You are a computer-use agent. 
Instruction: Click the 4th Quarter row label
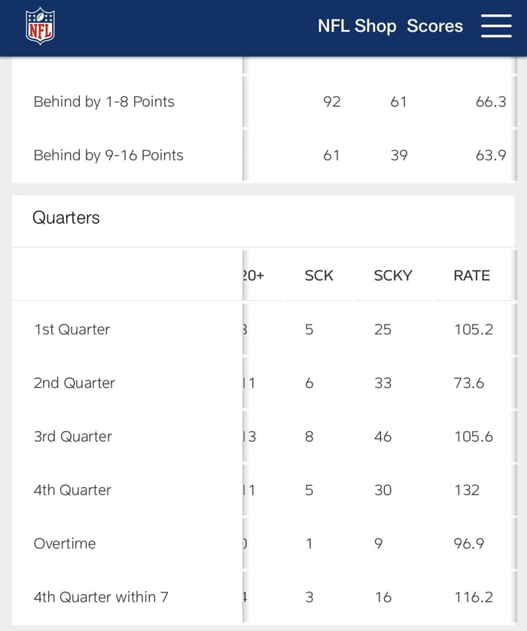pyautogui.click(x=72, y=490)
